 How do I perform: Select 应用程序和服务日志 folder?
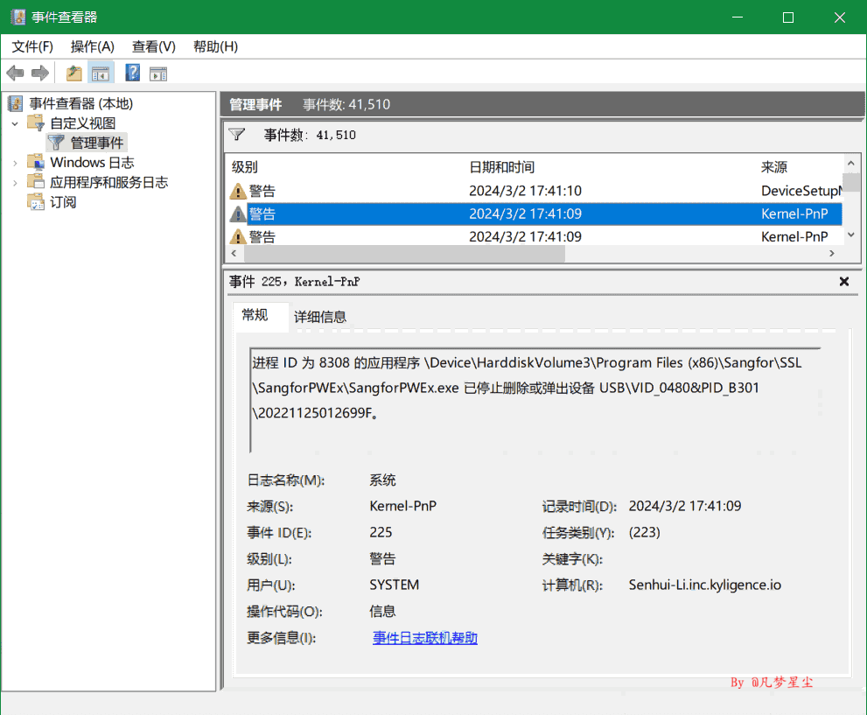pos(109,183)
